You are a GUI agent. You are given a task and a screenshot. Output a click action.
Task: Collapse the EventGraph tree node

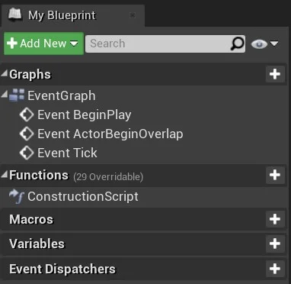[x=4, y=95]
